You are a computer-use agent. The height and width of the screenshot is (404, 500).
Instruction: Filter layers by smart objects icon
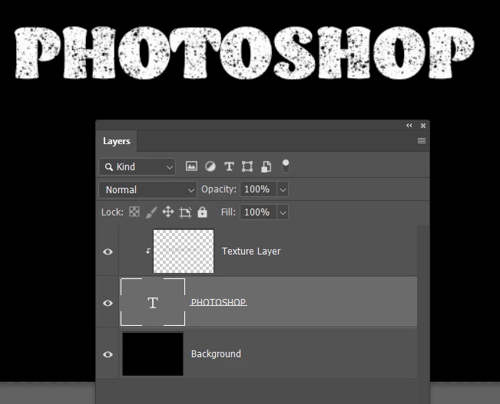tap(267, 166)
